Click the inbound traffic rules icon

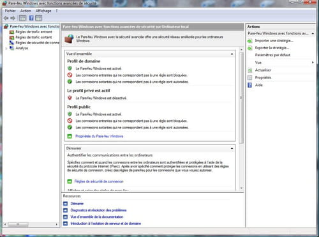pyautogui.click(x=11, y=32)
